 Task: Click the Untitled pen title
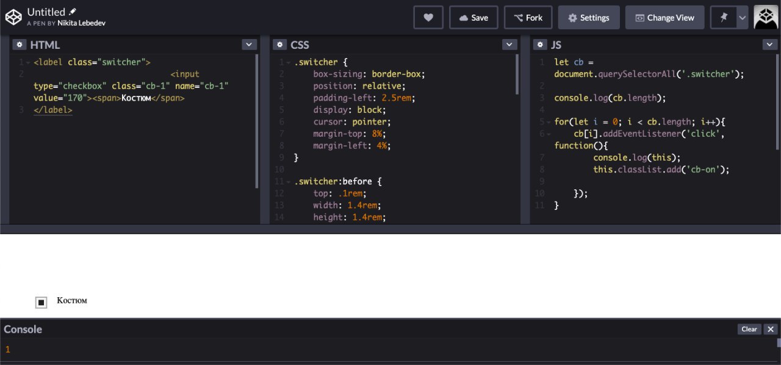(x=46, y=12)
